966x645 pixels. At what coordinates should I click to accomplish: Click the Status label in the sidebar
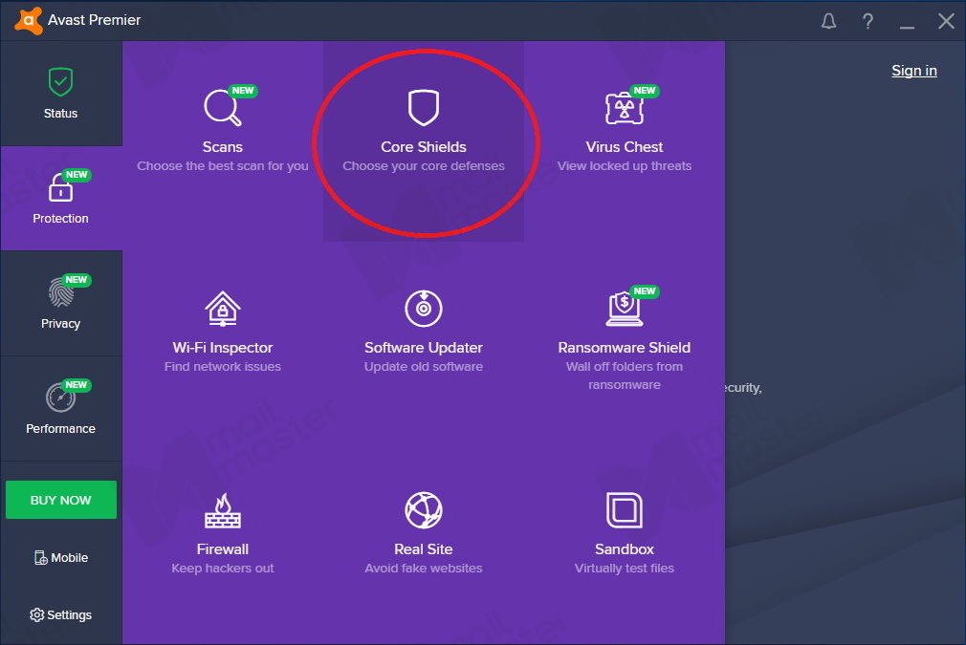tap(60, 114)
